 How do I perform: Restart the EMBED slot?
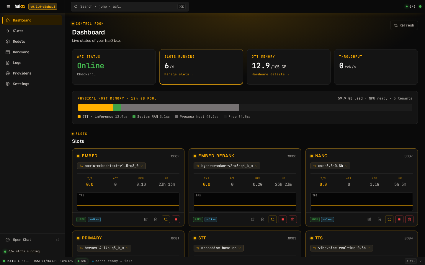point(166,219)
